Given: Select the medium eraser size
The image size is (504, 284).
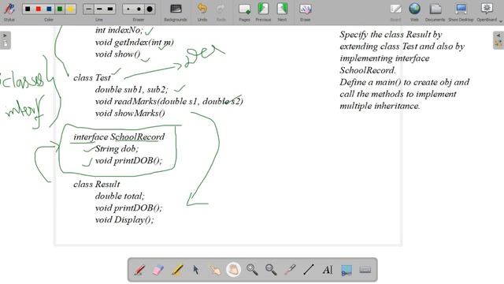Looking at the screenshot, I should [x=139, y=9].
